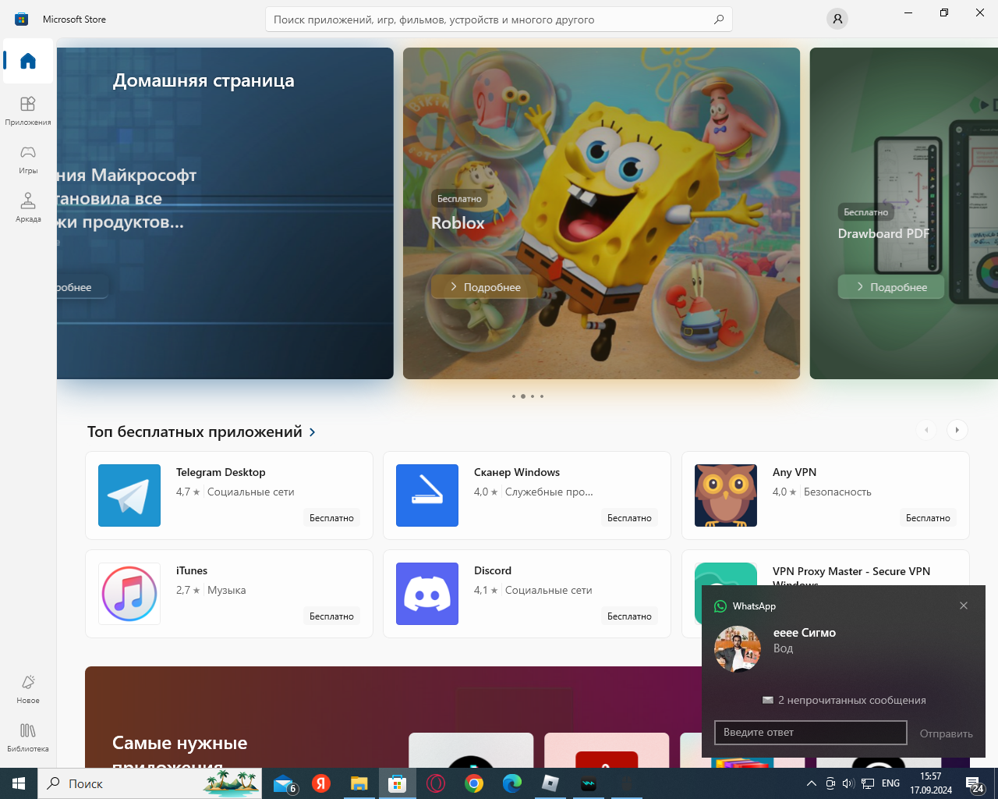Open the Roblox SpongeBob banner
Image resolution: width=998 pixels, height=799 pixels.
click(x=601, y=213)
